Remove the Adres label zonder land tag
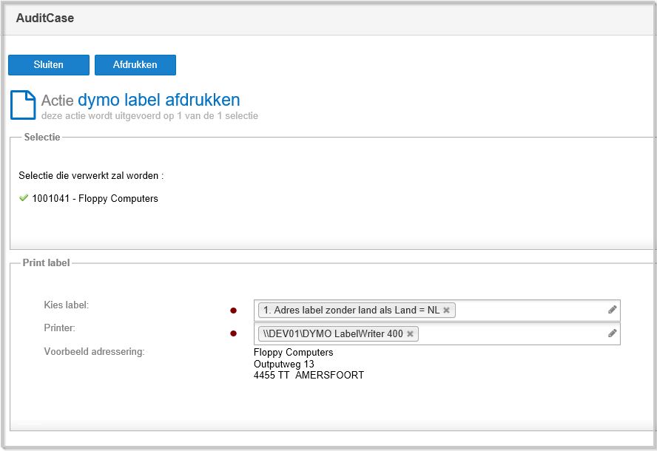657x451 pixels. pyautogui.click(x=447, y=311)
